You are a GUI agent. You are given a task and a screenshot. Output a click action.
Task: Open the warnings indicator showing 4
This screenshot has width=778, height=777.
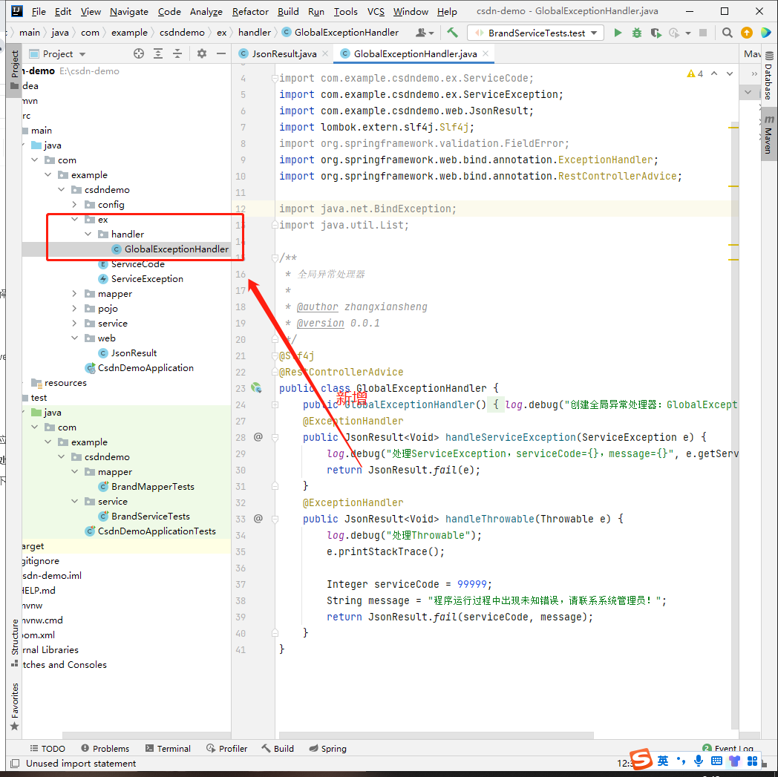pos(695,74)
